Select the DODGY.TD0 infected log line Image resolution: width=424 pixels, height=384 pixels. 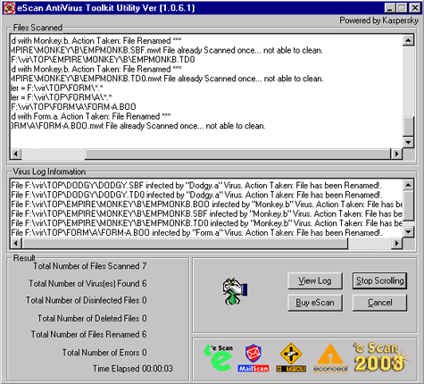(x=196, y=195)
